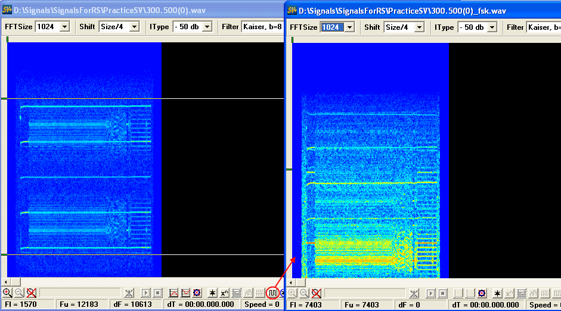Viewport: 561px width, 311px height.
Task: Open the FFTSize dropdown in right window
Action: click(349, 27)
